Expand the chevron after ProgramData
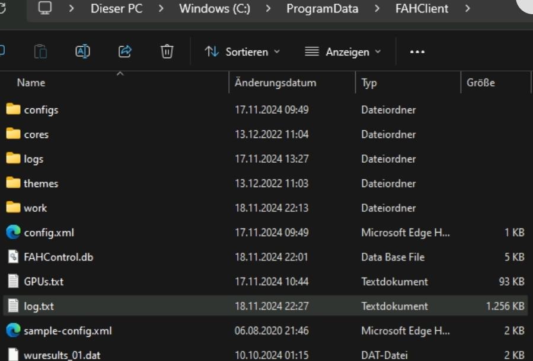The height and width of the screenshot is (361, 533). 377,8
